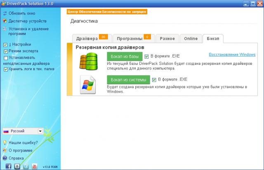264x170 pixels.
Task: Open Device Manager via its shield icon
Action: click(5, 21)
